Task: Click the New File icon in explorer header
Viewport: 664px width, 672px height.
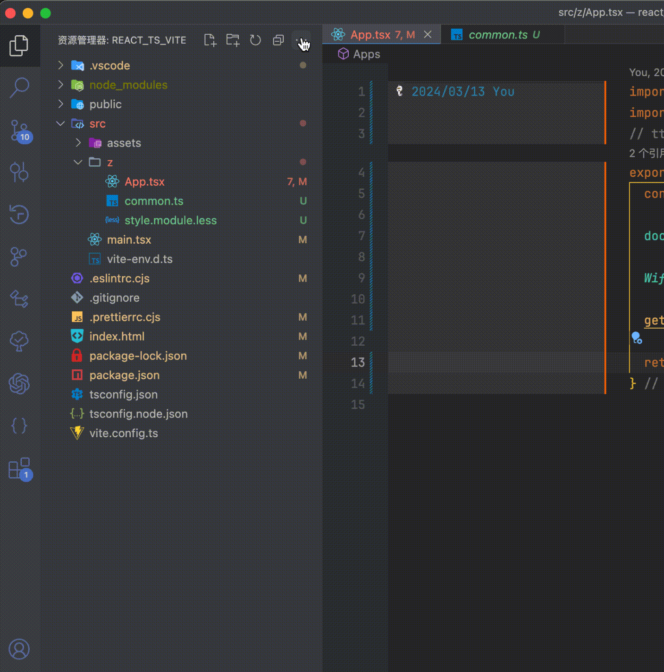Action: click(210, 40)
